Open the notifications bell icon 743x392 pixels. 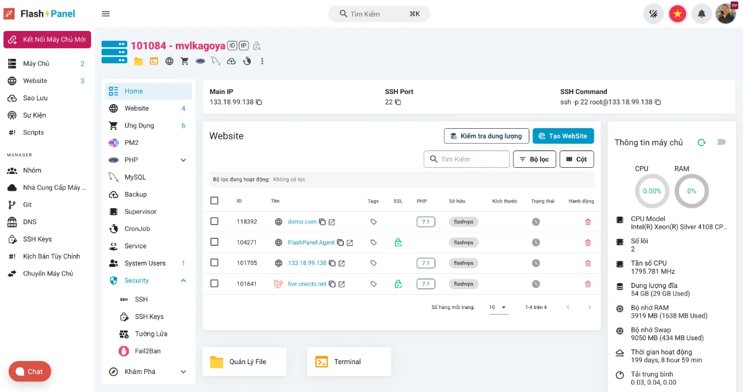[x=702, y=13]
